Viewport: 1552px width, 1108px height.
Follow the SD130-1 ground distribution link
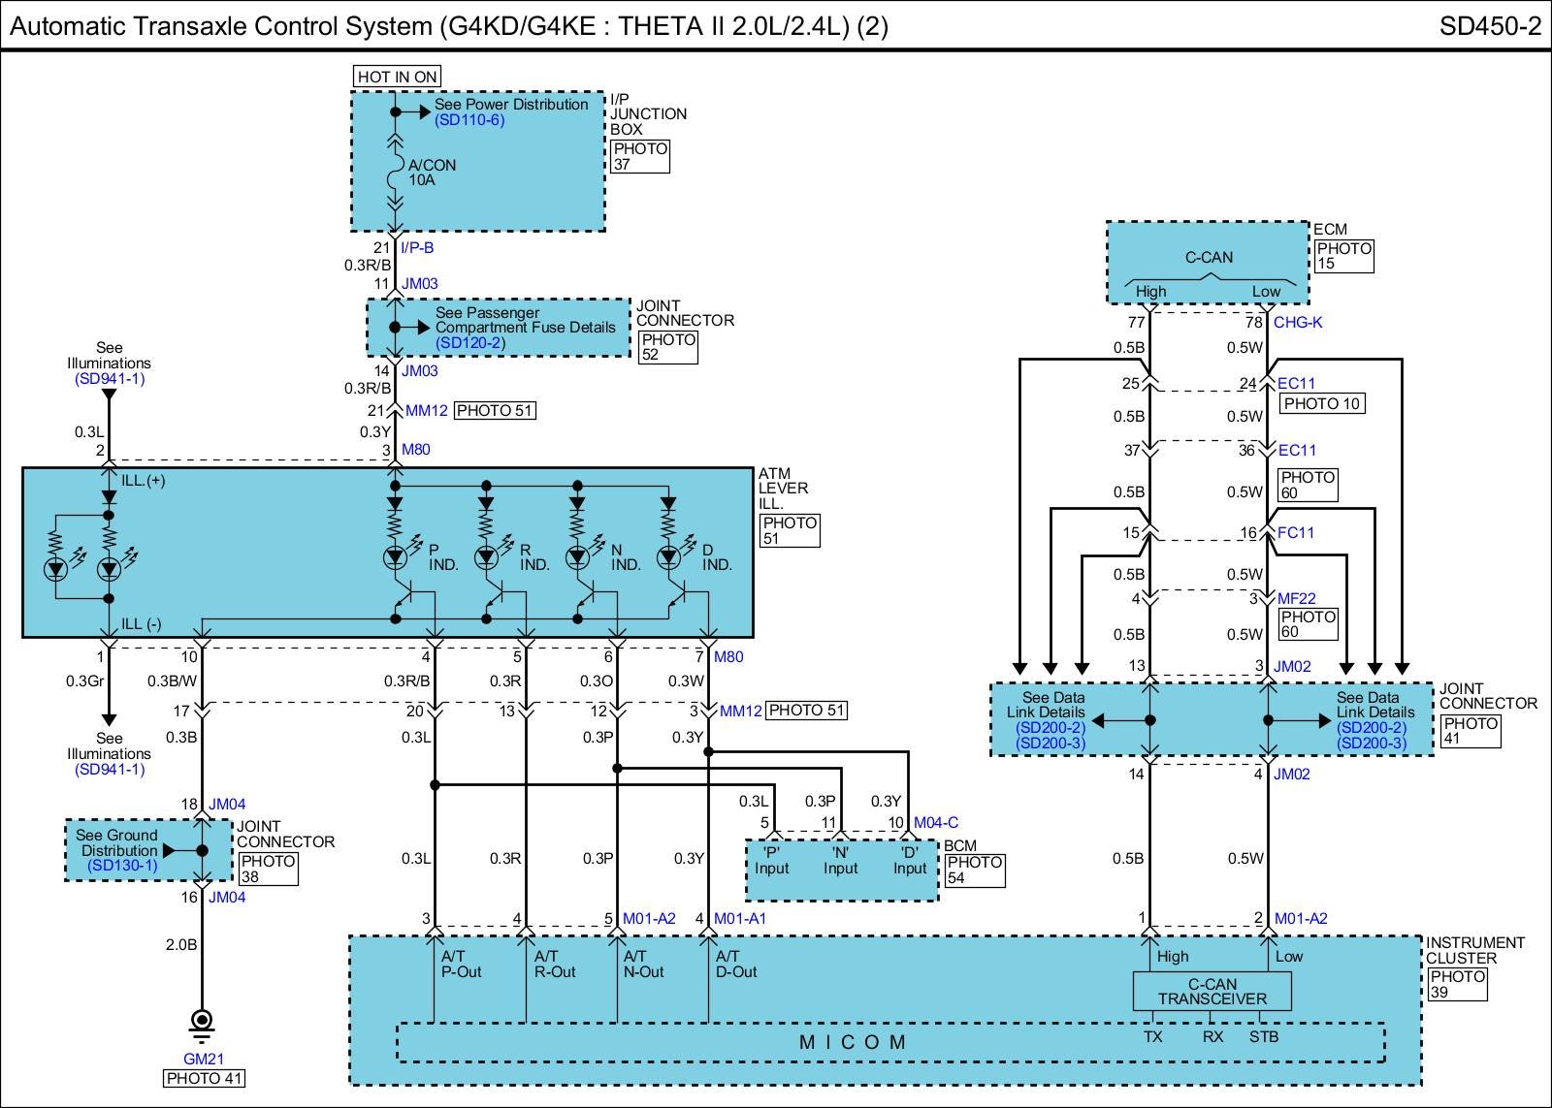click(122, 866)
